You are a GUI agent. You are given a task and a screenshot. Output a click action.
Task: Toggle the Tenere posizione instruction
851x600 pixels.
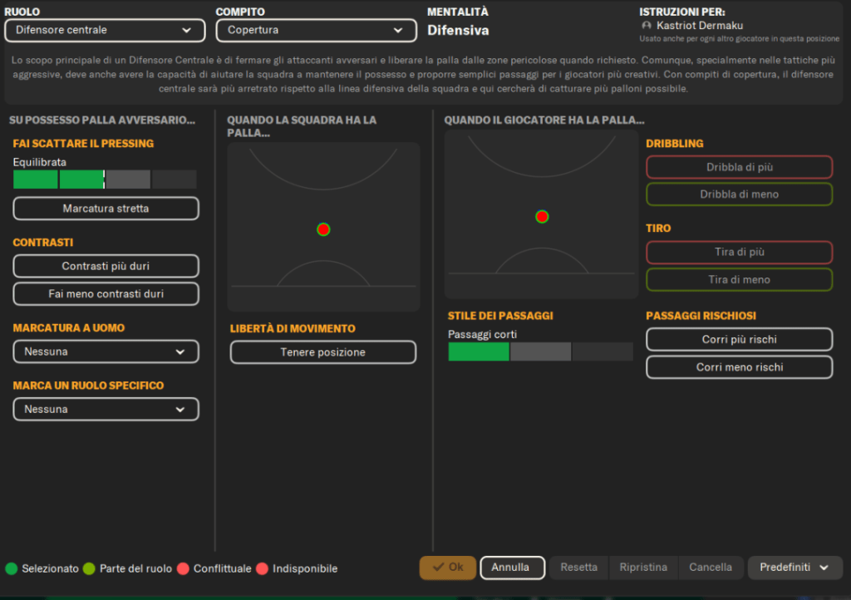tap(322, 352)
